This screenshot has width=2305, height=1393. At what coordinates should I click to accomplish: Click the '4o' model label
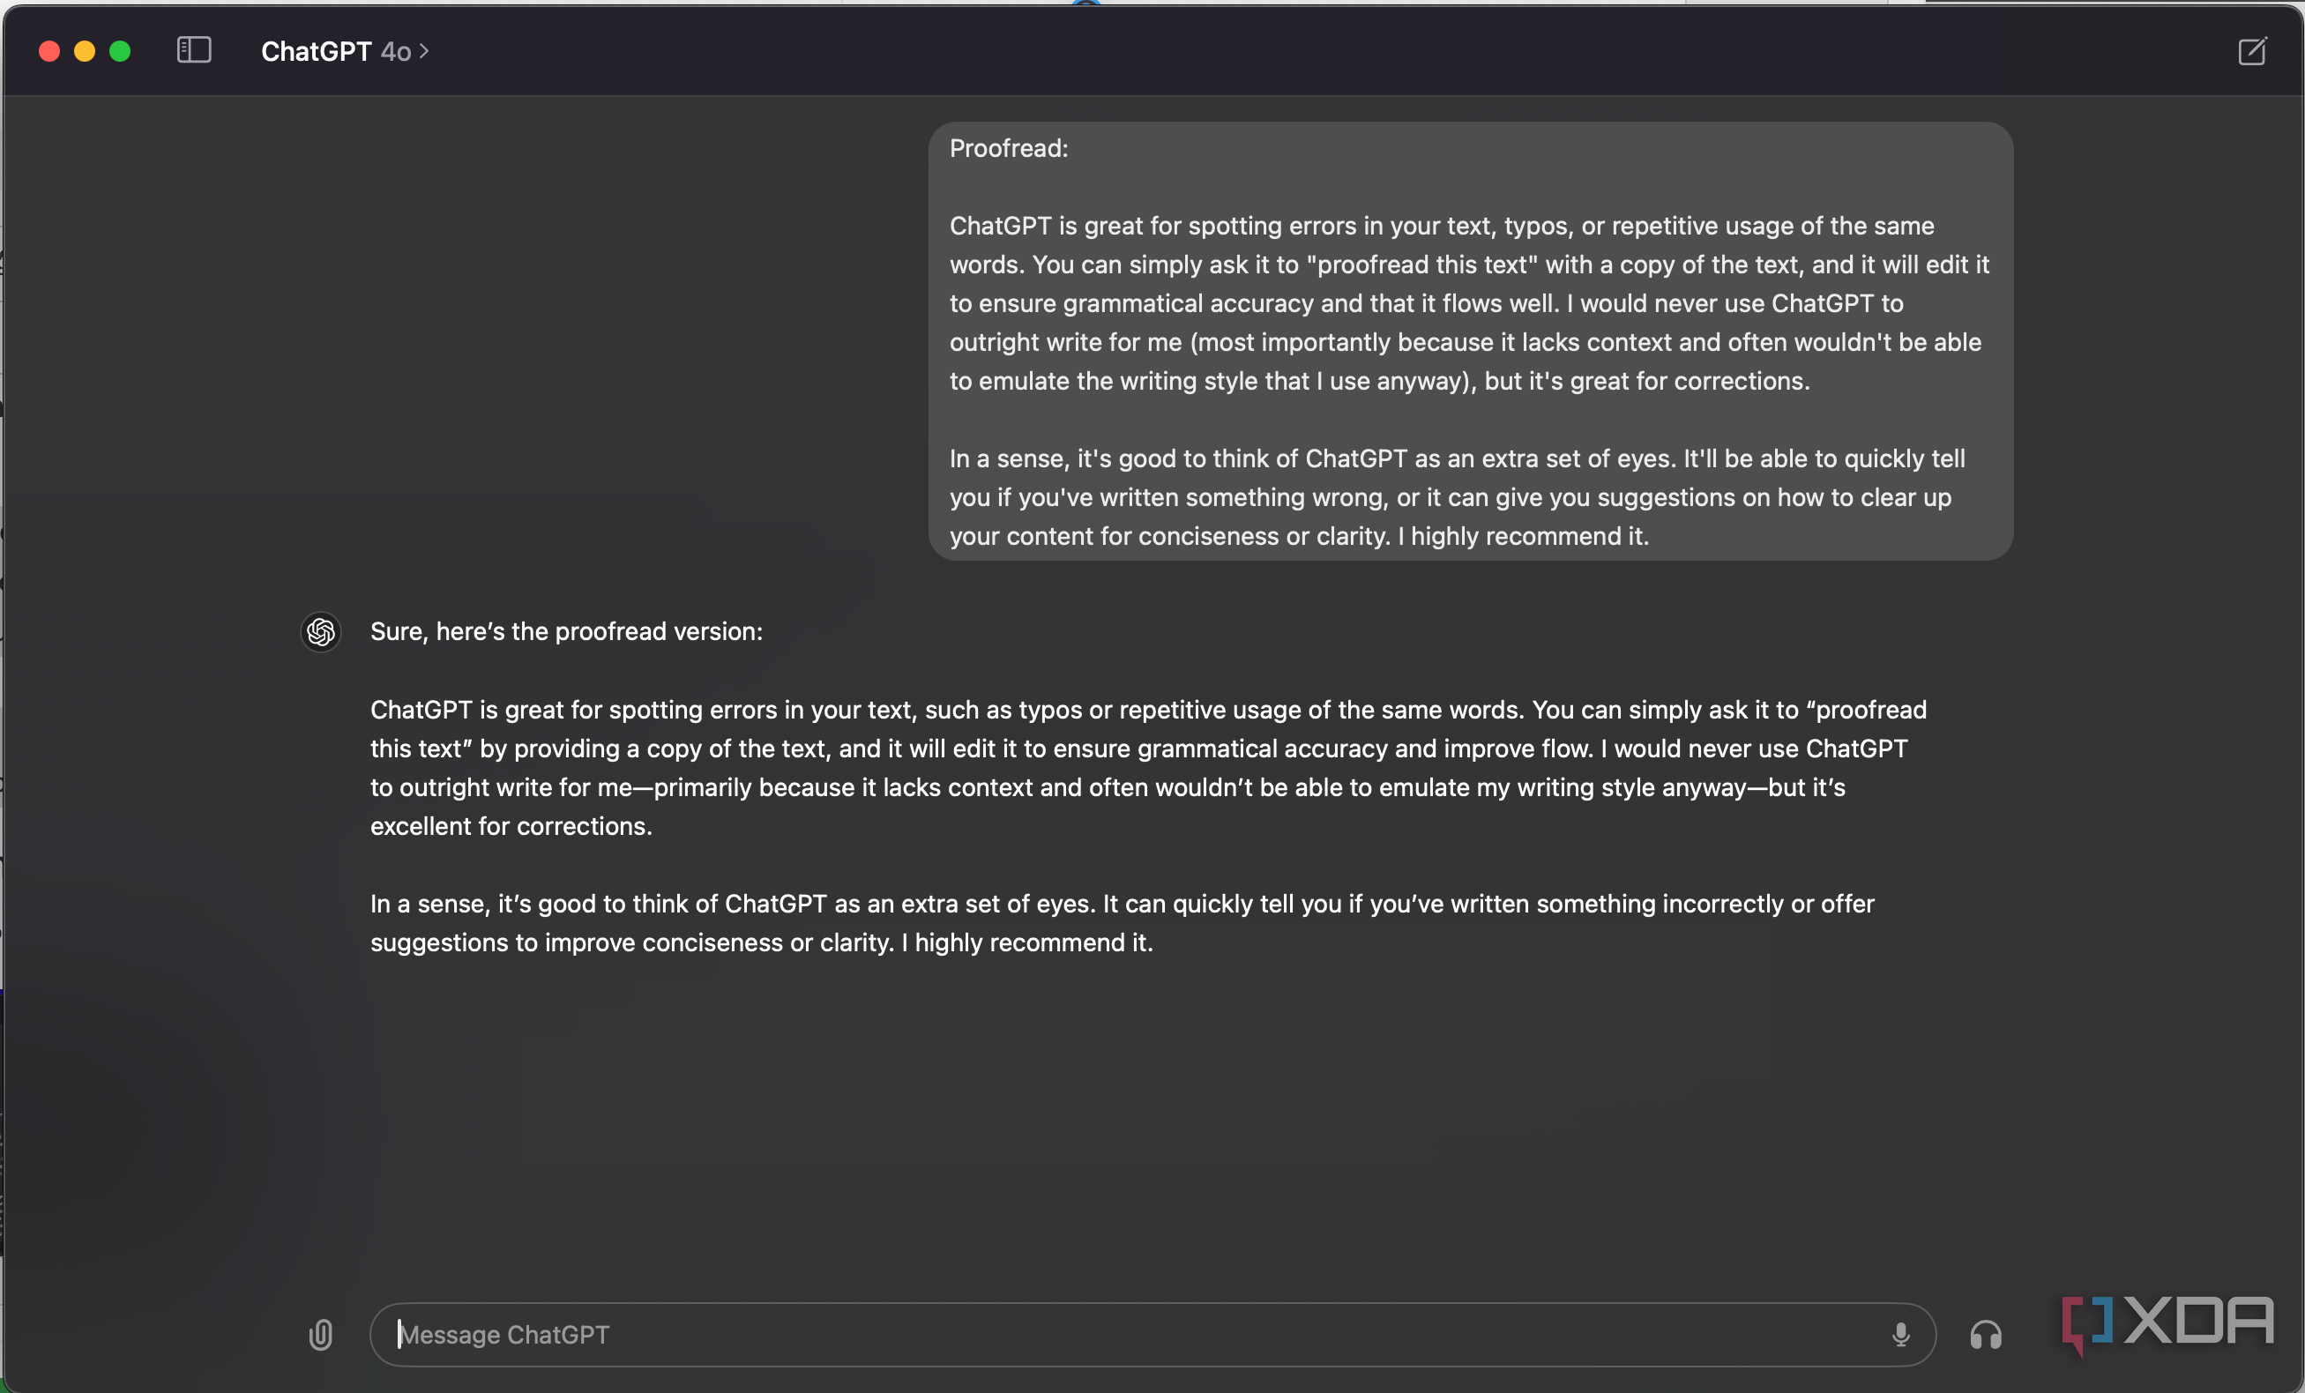396,51
